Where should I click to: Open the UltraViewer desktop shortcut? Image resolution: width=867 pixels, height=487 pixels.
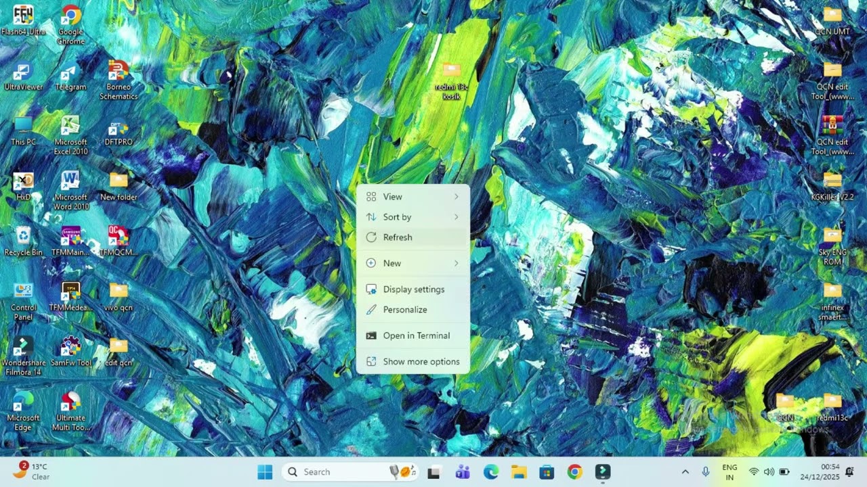(x=24, y=76)
